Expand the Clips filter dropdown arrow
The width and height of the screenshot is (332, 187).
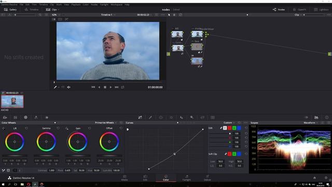pos(59,9)
